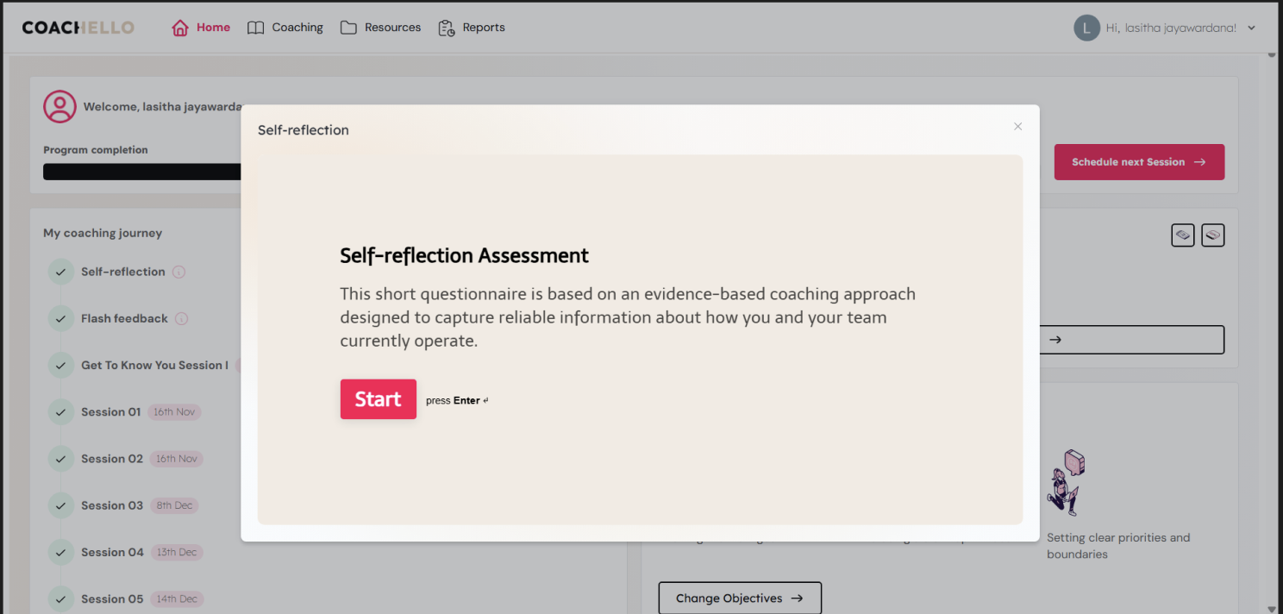Click the pink card icon button

tap(1212, 235)
